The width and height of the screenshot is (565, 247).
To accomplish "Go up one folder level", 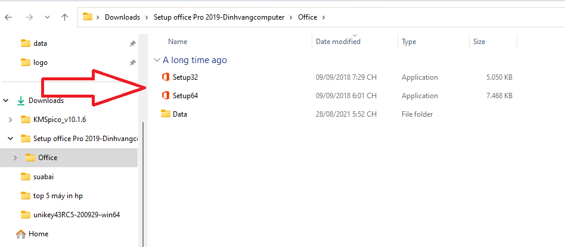I will point(64,17).
